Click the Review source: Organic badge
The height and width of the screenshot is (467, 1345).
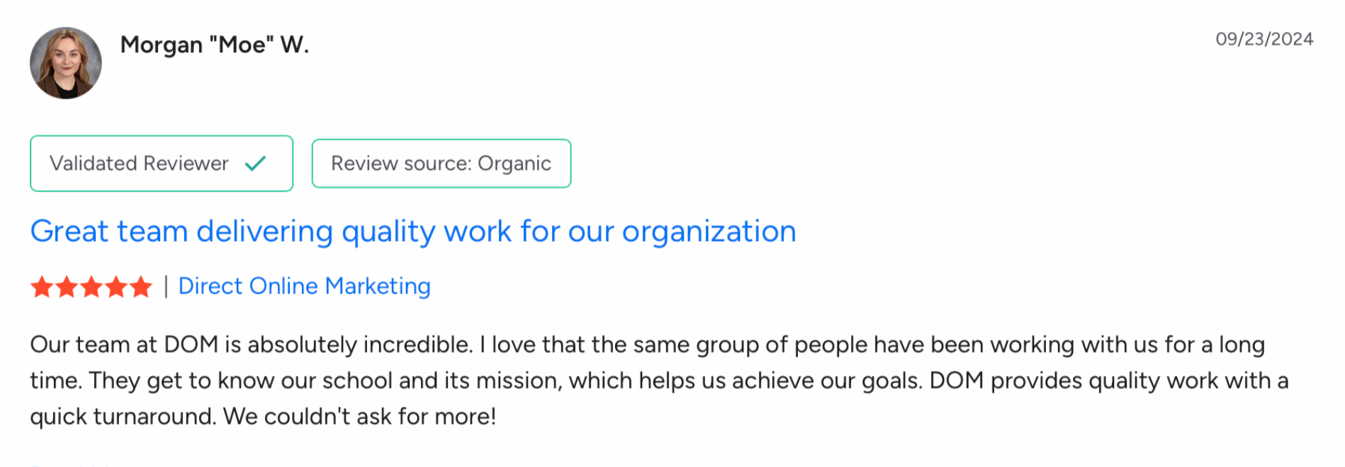pyautogui.click(x=441, y=163)
